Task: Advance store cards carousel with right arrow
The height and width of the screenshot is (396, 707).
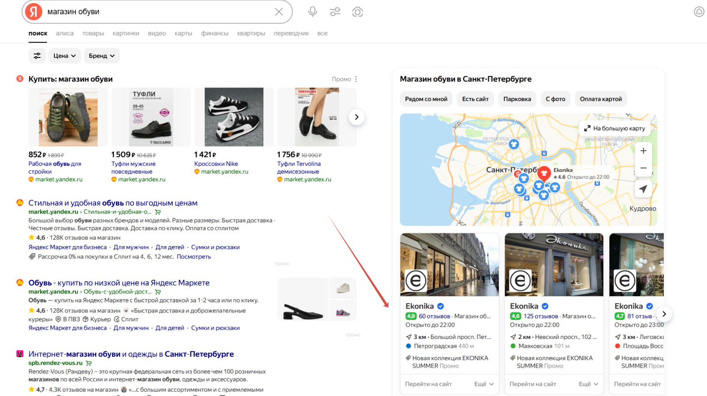Action: click(664, 314)
